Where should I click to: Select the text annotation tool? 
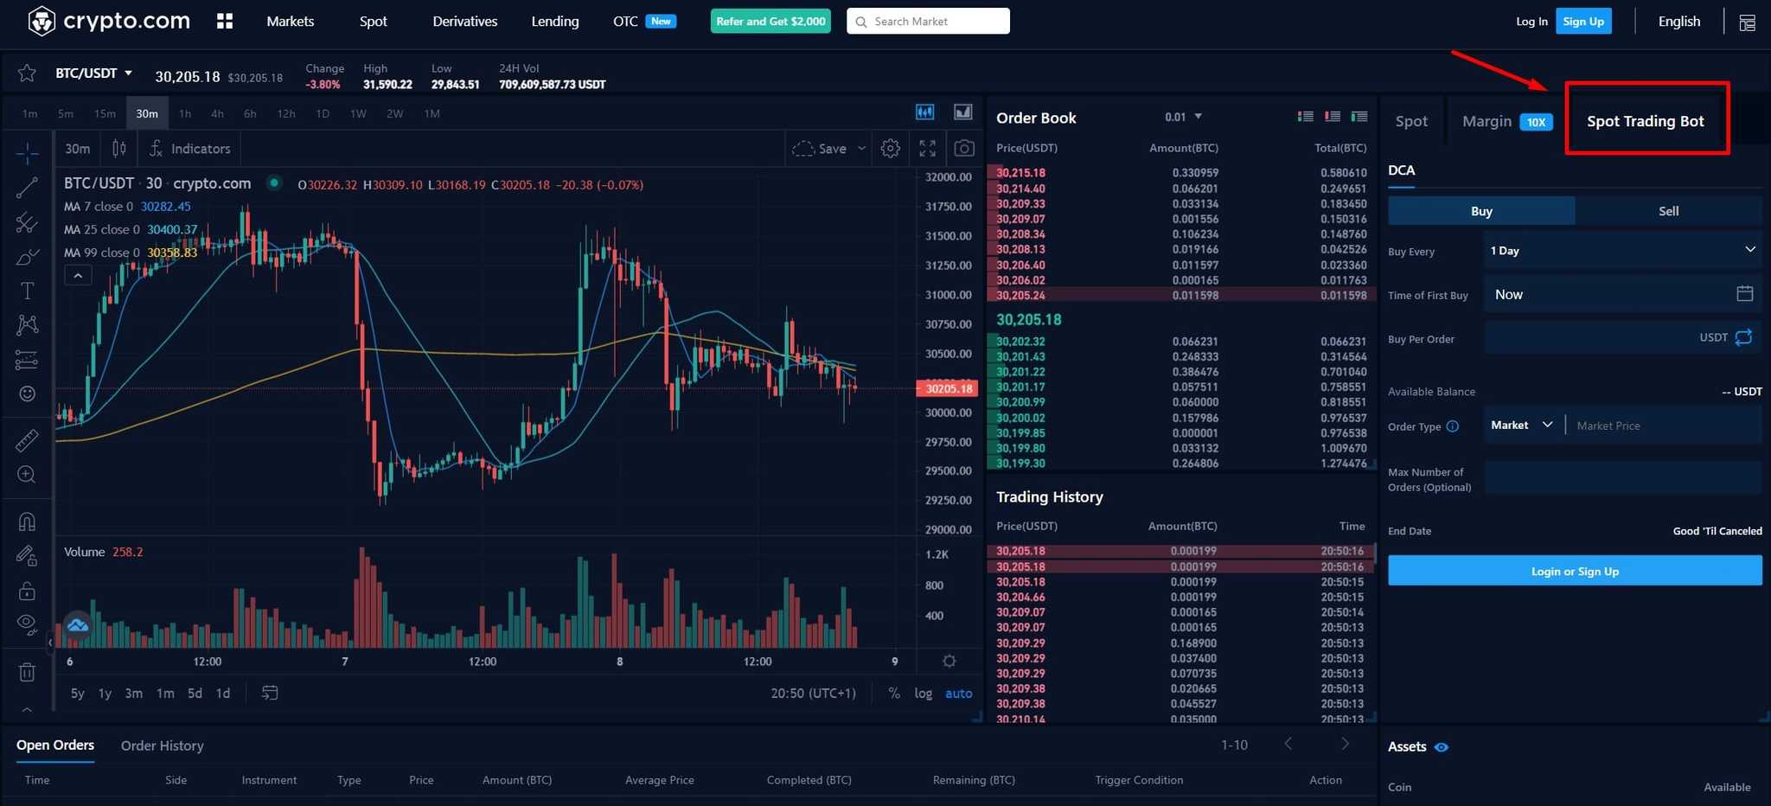[27, 291]
